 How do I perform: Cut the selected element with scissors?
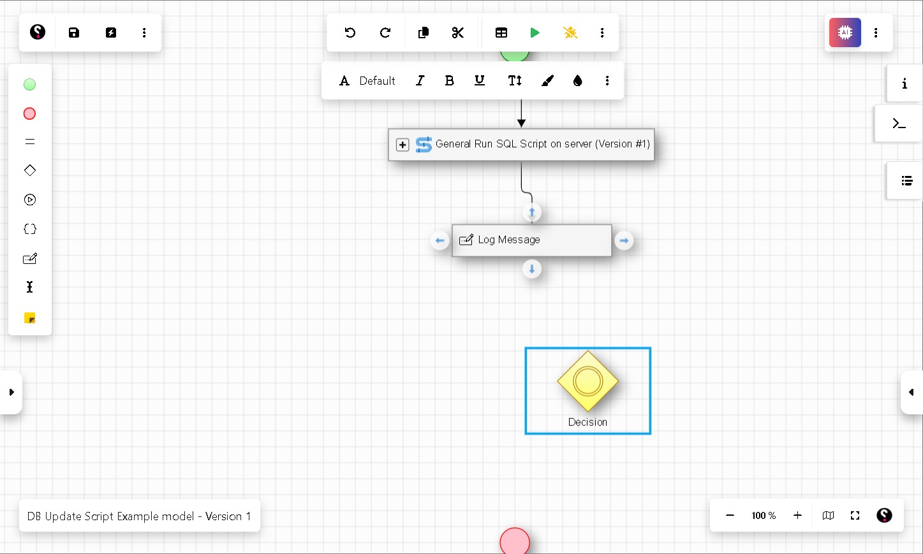tap(458, 33)
